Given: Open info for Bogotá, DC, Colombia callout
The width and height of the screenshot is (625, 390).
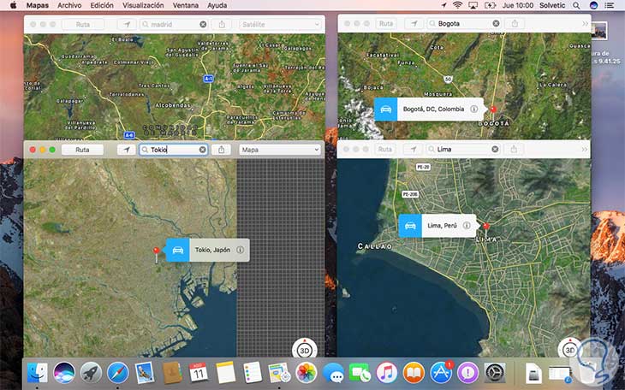Looking at the screenshot, I should click(474, 109).
